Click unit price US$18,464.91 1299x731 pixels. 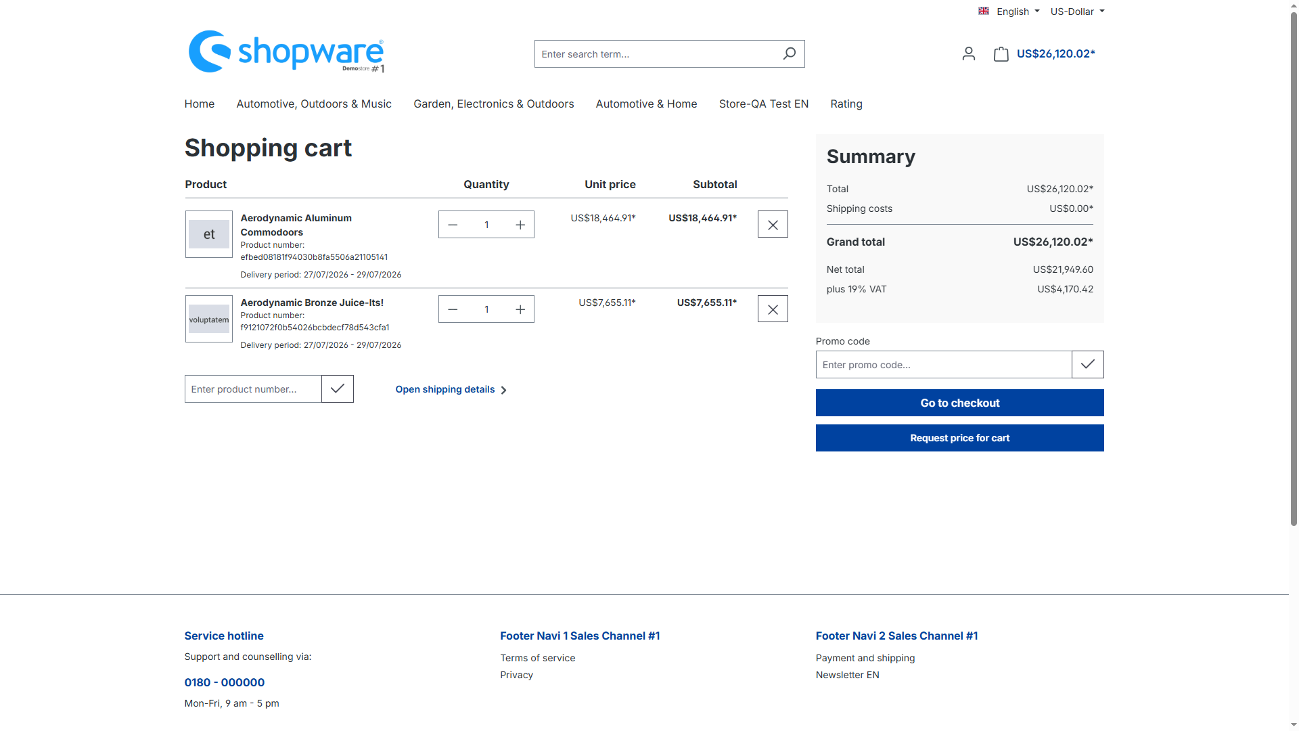(603, 218)
